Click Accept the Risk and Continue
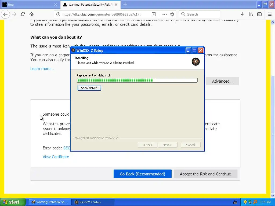This screenshot has height=206, width=275. [x=205, y=174]
